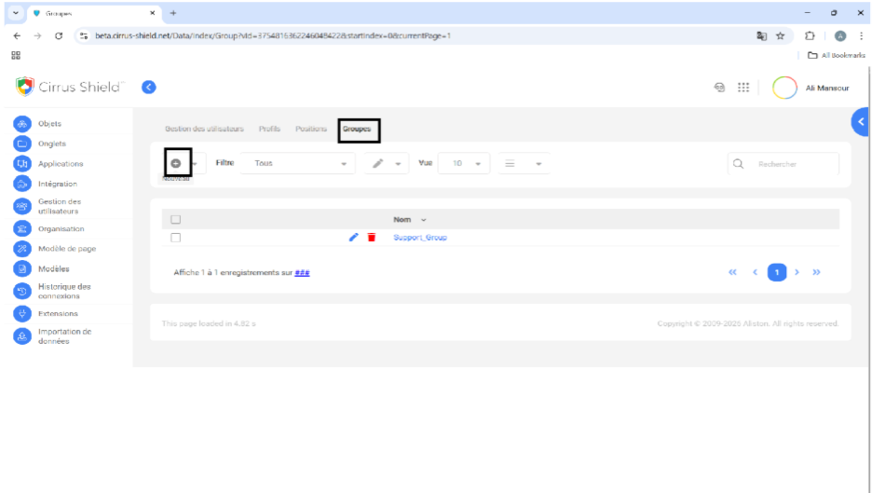Open the Support_Group link
This screenshot has height=493, width=872.
[420, 238]
